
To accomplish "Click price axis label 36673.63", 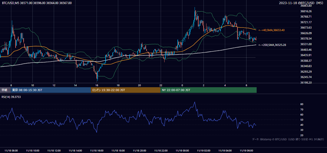I will tap(306, 28).
